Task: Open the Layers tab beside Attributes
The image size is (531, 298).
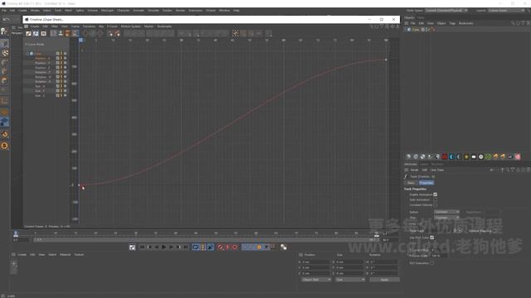Action: tap(424, 164)
